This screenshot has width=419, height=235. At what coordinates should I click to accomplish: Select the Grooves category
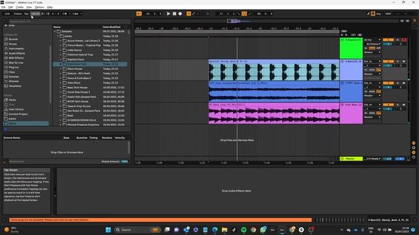coord(14,81)
